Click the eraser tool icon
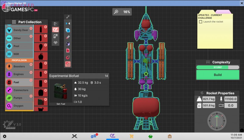 [68, 37]
